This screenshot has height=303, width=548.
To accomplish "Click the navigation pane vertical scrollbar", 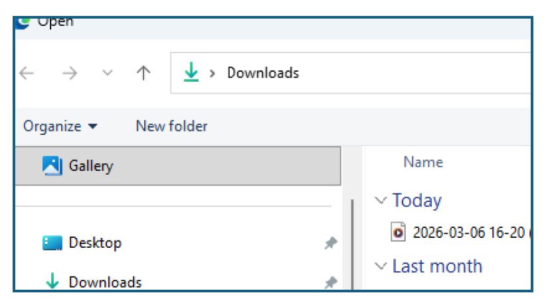I will [x=352, y=246].
